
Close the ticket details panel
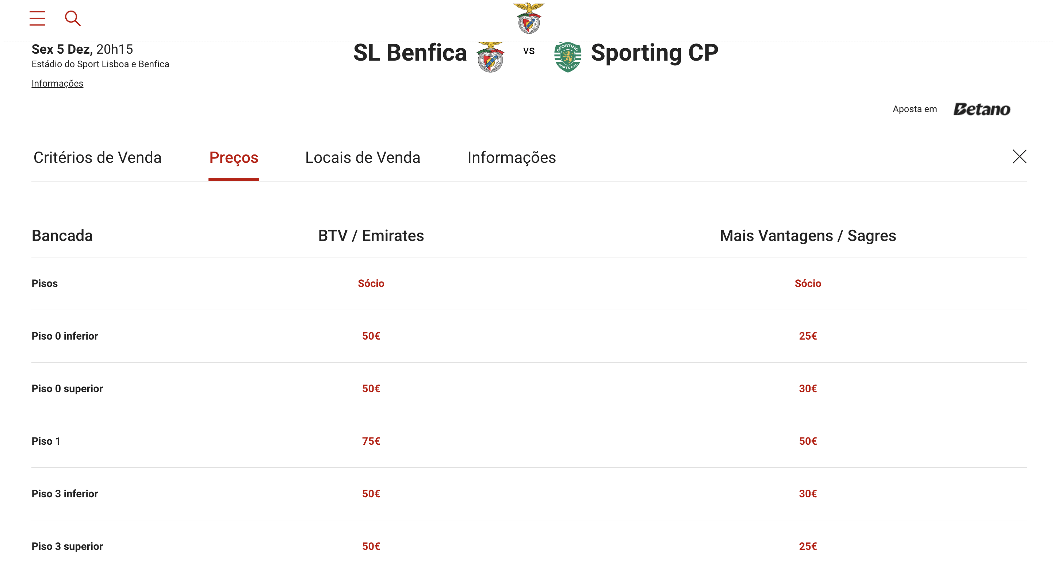point(1019,157)
